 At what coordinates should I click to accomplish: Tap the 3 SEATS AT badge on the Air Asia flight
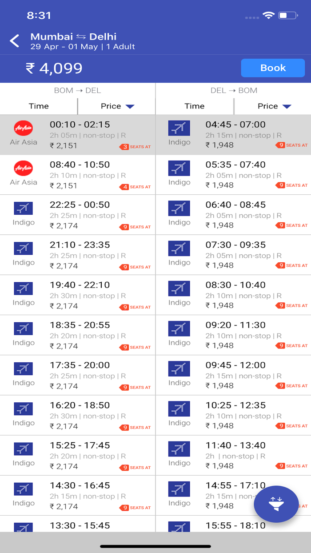click(x=134, y=147)
